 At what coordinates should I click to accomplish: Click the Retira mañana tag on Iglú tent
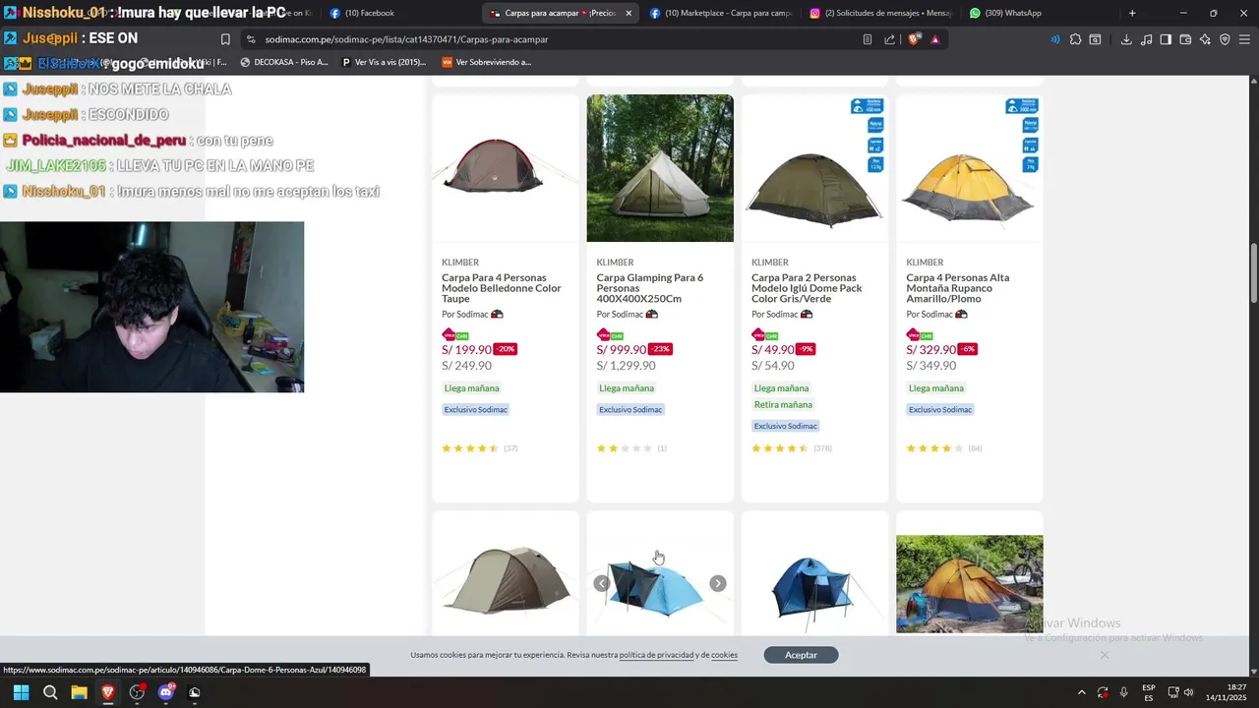click(783, 404)
